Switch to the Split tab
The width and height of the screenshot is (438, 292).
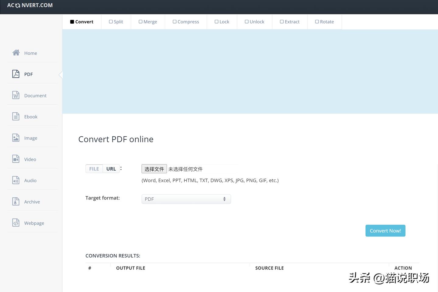click(116, 22)
